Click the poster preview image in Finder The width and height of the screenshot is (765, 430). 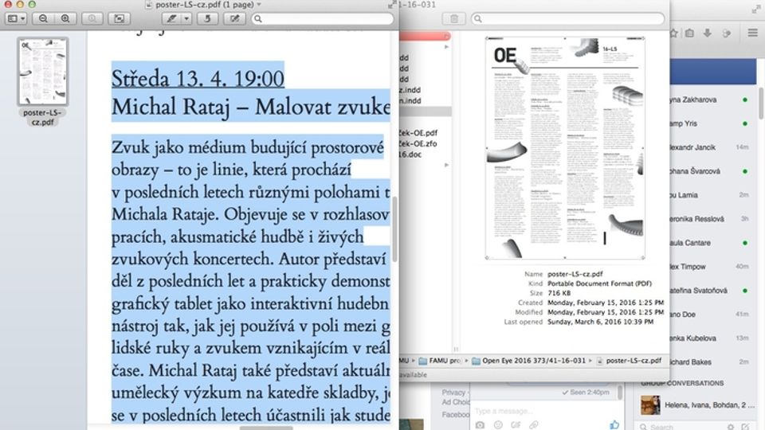pyautogui.click(x=565, y=148)
